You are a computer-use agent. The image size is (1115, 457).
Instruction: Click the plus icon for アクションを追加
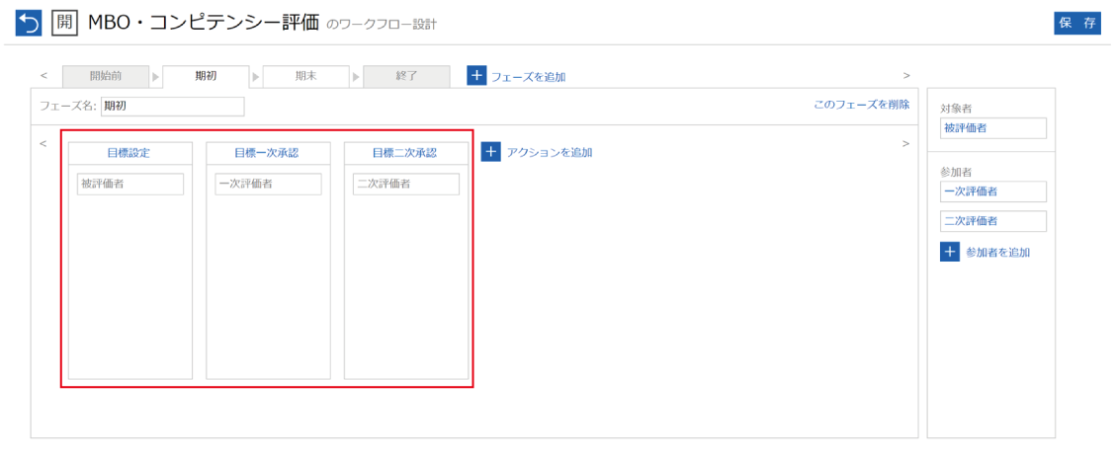point(491,151)
